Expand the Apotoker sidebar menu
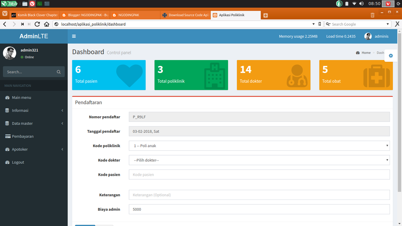 tap(34, 149)
